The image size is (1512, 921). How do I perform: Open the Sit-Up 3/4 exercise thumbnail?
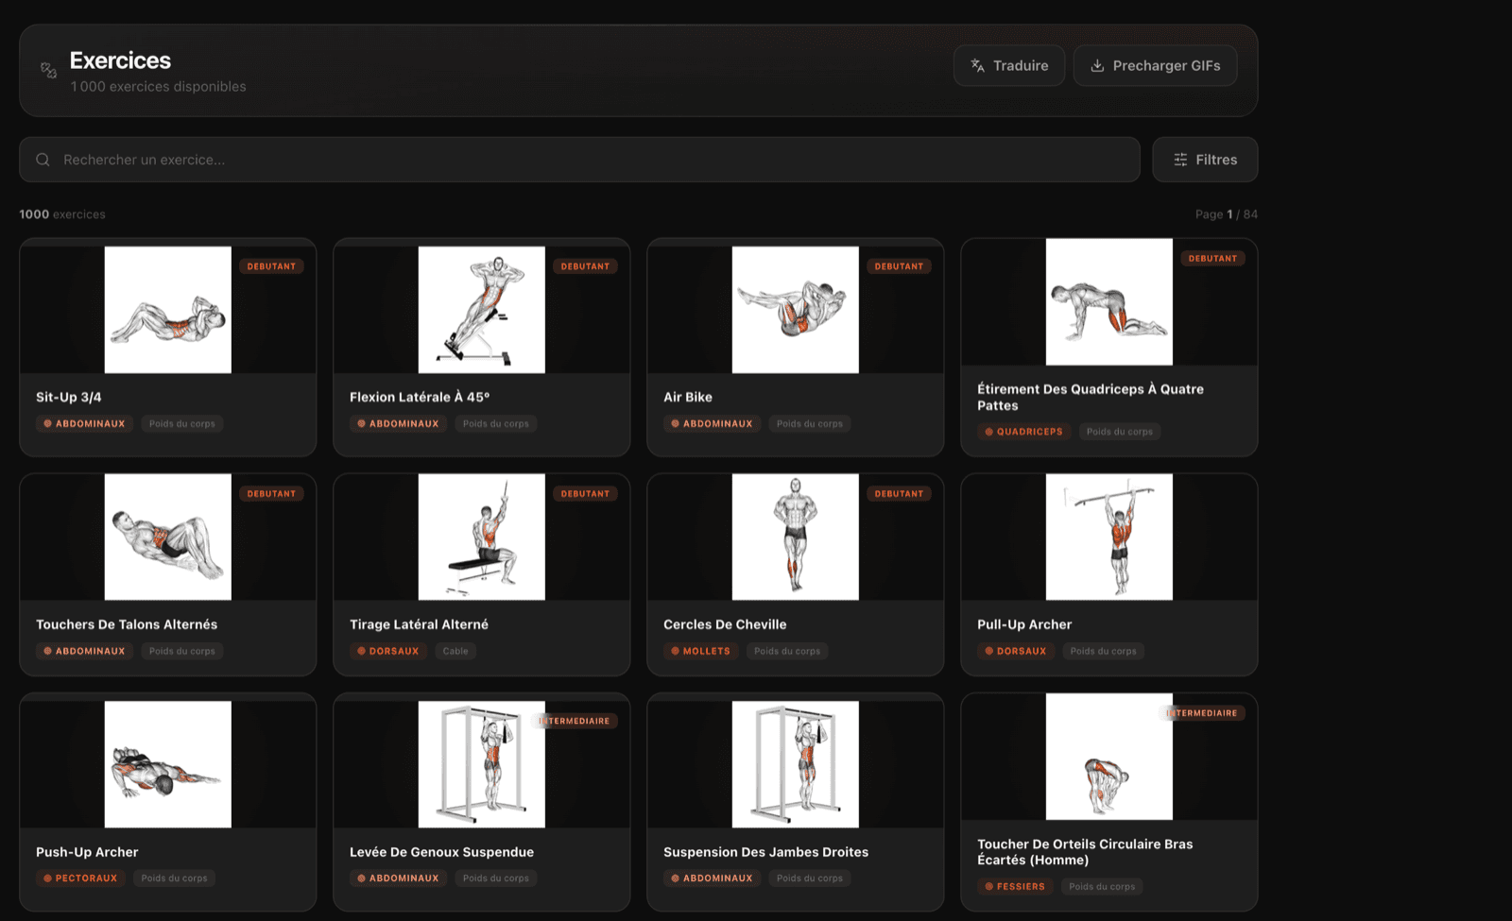point(167,309)
